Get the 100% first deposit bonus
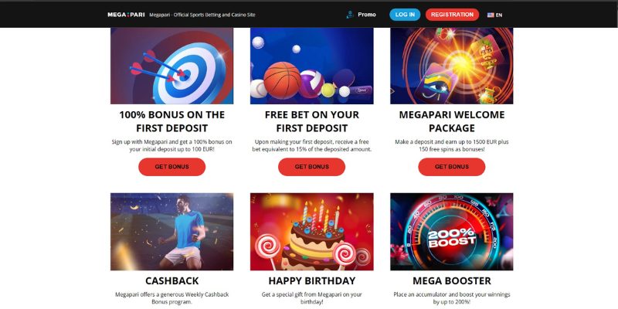 click(x=171, y=167)
